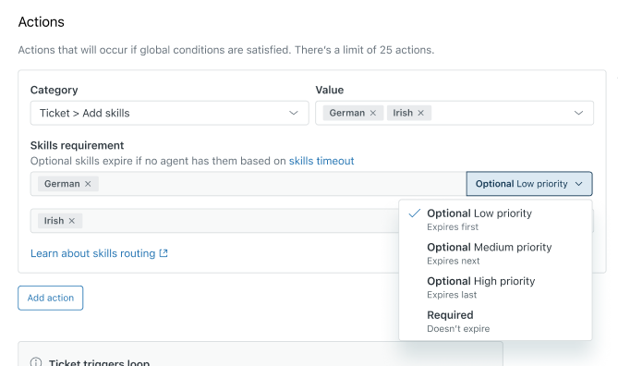
Task: Click the Doesn't expire description
Action: 458,329
